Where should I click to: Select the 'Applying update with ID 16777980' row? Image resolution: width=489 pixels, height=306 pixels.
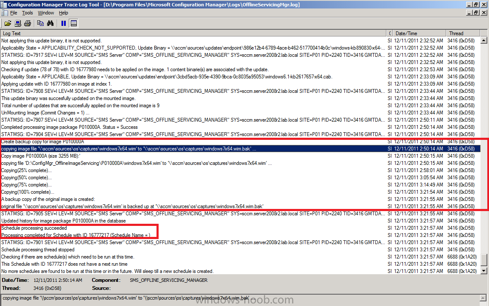[240, 84]
